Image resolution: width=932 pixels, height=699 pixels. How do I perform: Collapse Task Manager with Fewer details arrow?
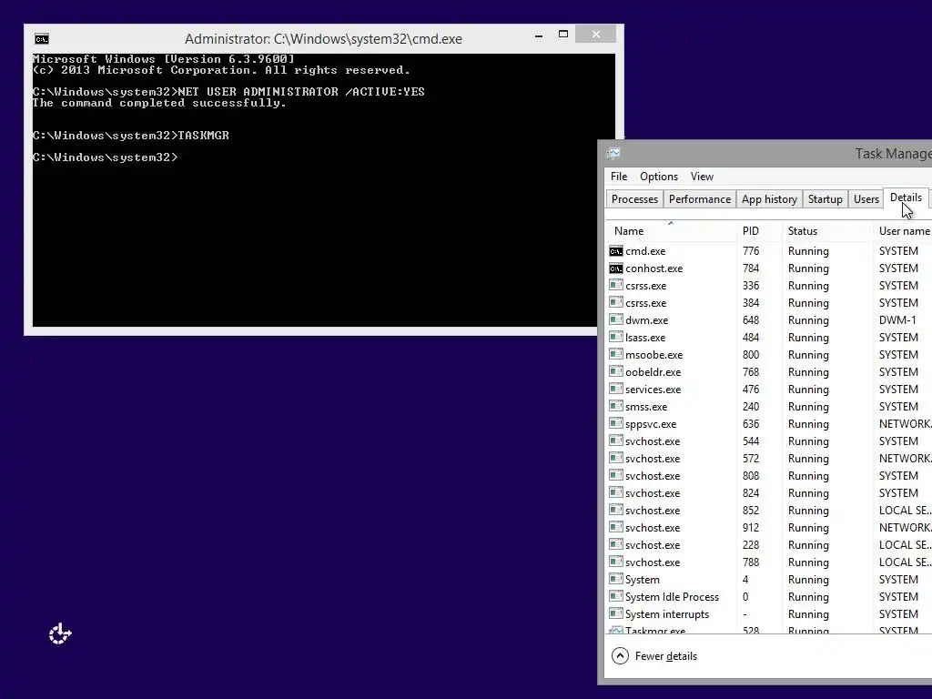pyautogui.click(x=620, y=655)
